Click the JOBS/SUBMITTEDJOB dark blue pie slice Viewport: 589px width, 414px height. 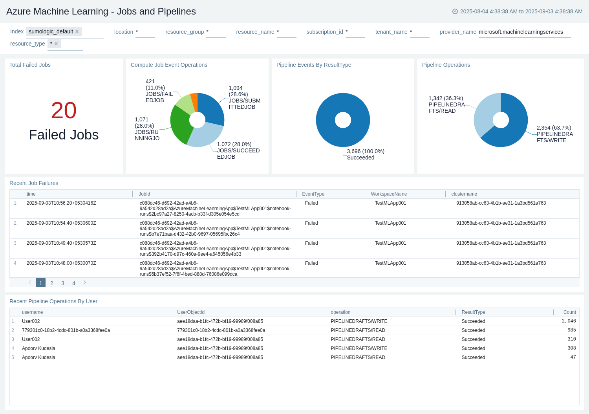[212, 108]
